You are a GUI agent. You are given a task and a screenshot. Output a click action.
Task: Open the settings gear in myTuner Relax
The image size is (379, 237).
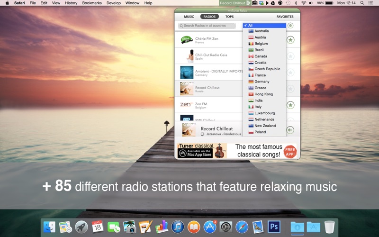(290, 26)
